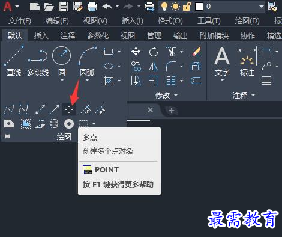Open the 文件(F) menu

pos(20,21)
